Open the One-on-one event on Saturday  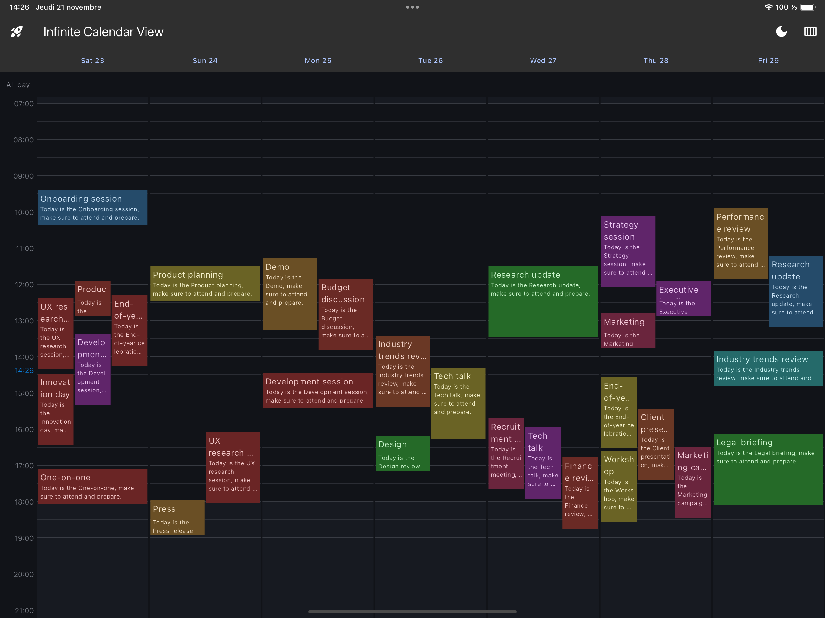pyautogui.click(x=92, y=486)
